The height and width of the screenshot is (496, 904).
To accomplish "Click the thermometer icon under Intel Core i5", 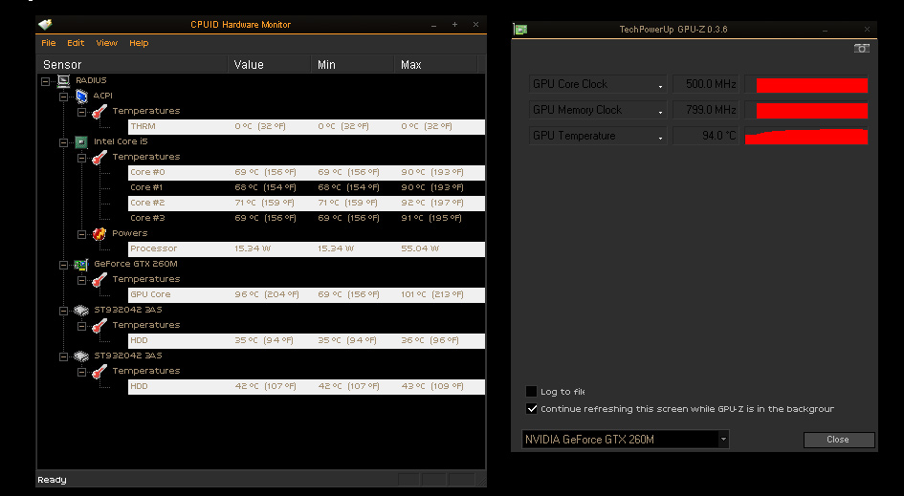I will (x=99, y=158).
